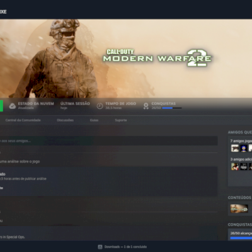Open the downloads icon in bottom bar
252x252 pixels.
click(100, 247)
